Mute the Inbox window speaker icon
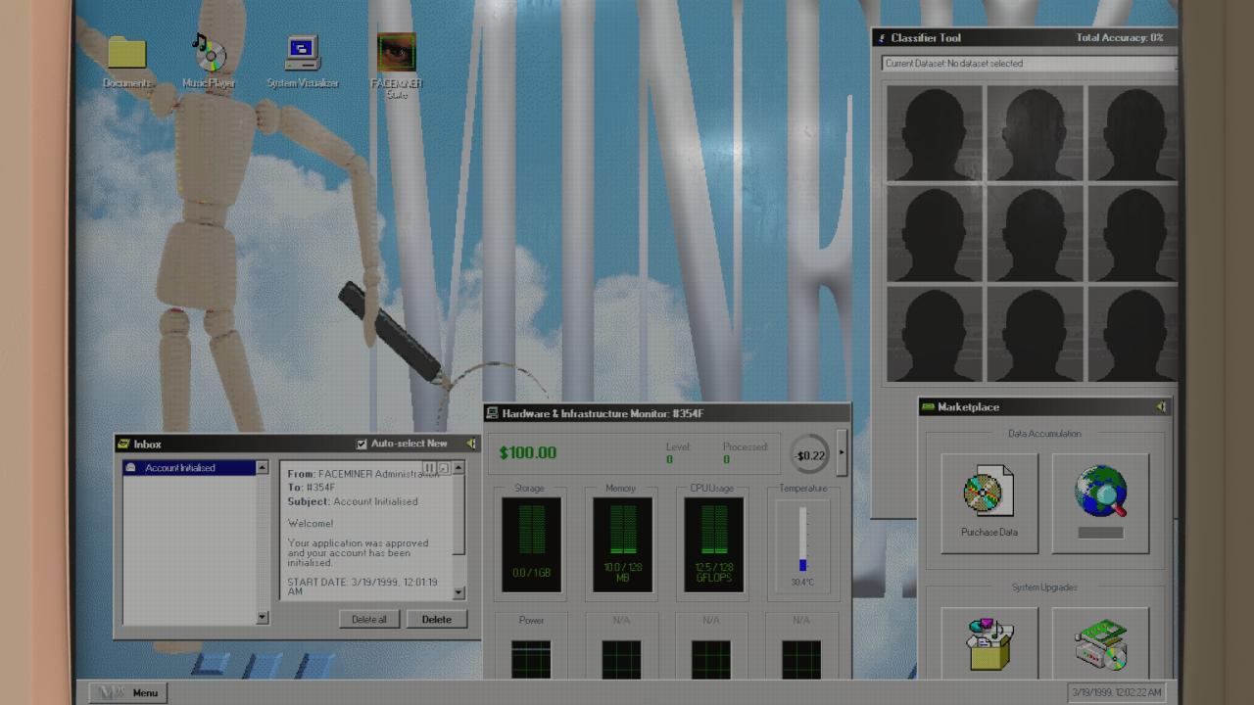This screenshot has height=705, width=1254. pos(471,444)
